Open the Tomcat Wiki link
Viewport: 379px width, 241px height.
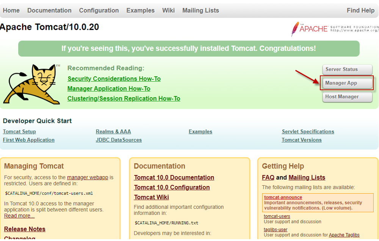tap(152, 197)
